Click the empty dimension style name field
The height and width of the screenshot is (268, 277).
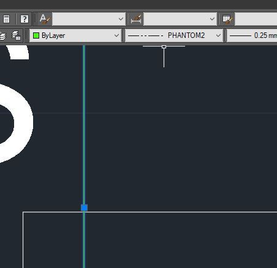click(x=176, y=19)
